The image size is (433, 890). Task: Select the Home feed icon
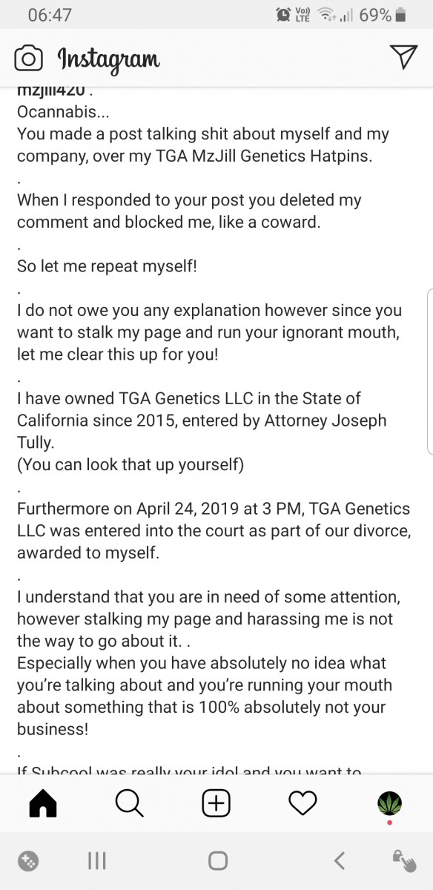[43, 803]
